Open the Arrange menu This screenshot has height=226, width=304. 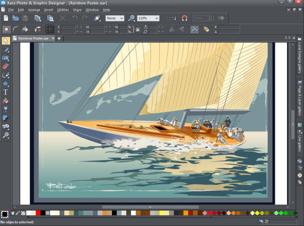tap(34, 10)
